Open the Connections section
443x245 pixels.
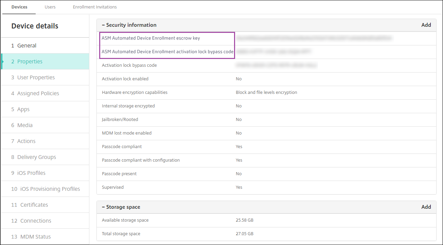click(x=36, y=221)
